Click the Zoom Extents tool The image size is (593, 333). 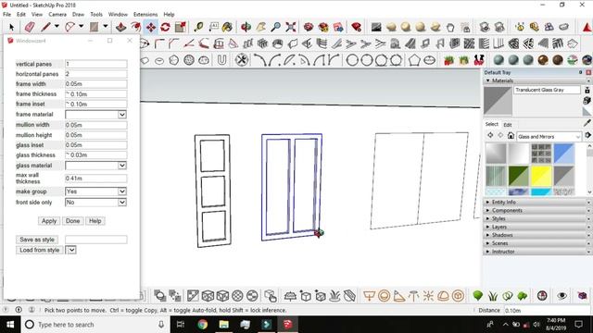(290, 27)
